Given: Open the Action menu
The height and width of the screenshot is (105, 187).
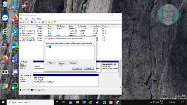Looking at the screenshot, I should pyautogui.click(x=27, y=19).
